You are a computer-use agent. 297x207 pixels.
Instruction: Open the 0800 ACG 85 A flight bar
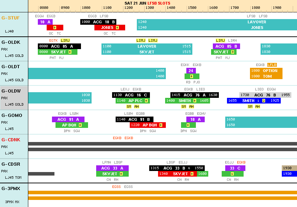tap(59, 46)
